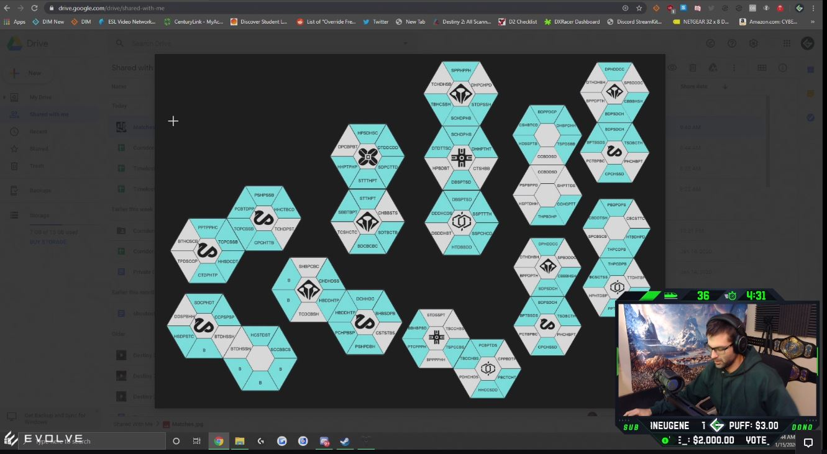Switch Drive to grid view icon
This screenshot has width=827, height=454.
(x=762, y=68)
